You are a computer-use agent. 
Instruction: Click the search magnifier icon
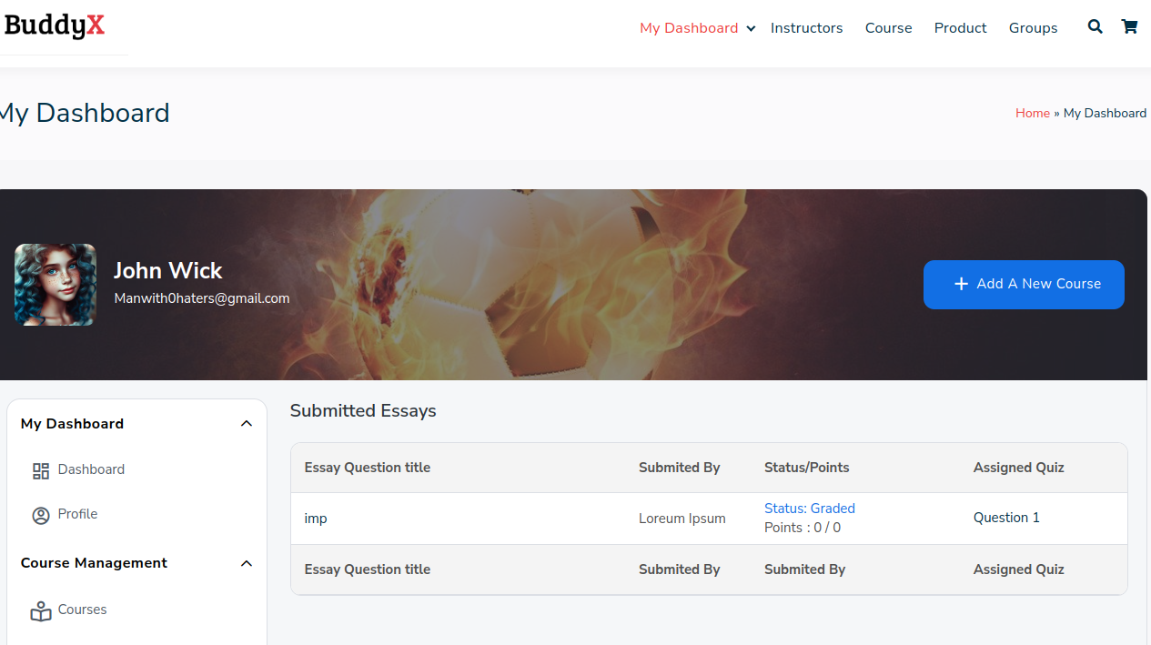point(1095,27)
